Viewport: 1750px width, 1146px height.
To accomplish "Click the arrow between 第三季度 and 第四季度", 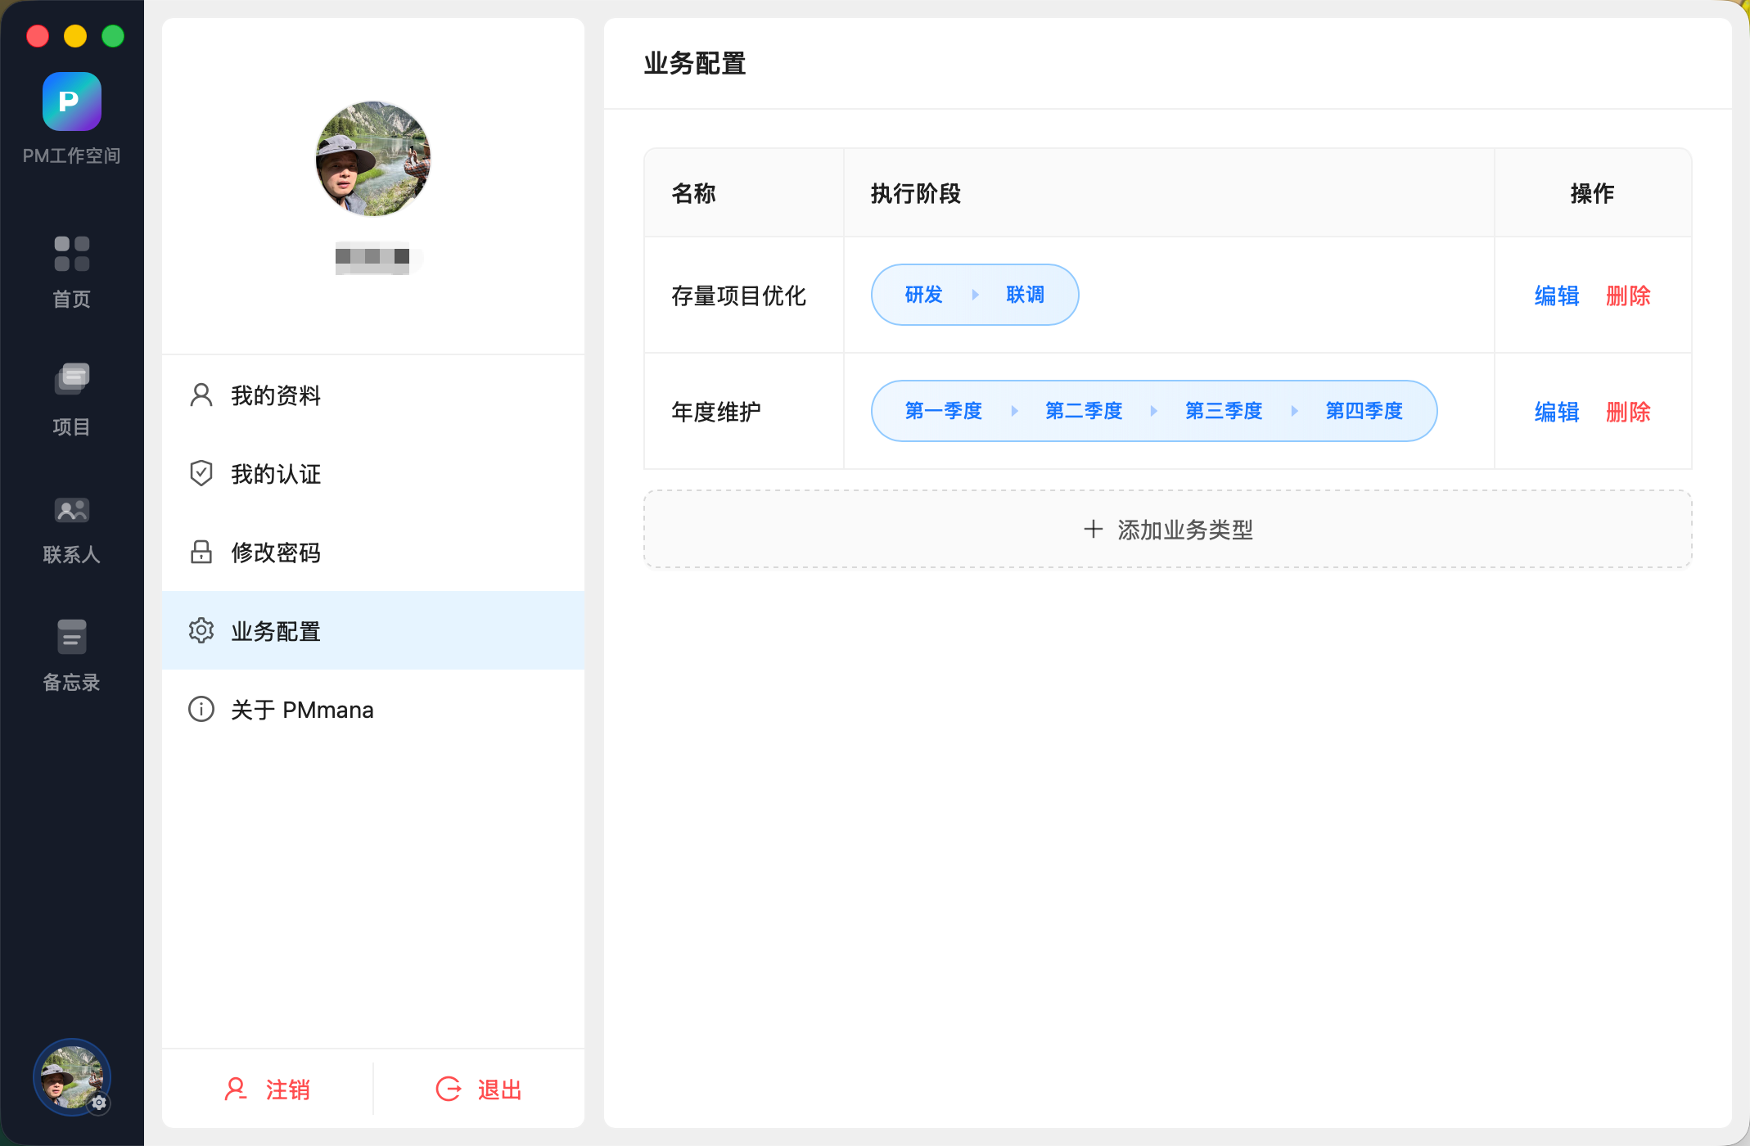I will point(1294,411).
